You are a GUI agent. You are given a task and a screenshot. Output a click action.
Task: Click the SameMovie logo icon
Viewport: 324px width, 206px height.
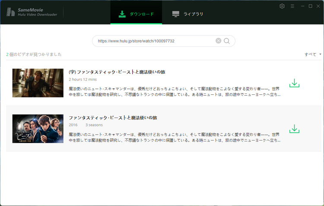click(10, 12)
